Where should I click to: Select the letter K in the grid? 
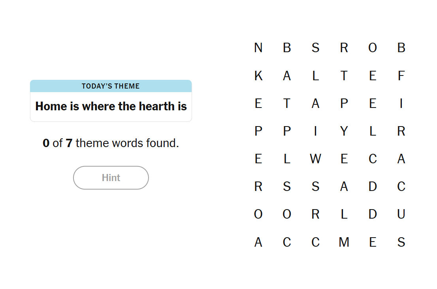pyautogui.click(x=258, y=76)
